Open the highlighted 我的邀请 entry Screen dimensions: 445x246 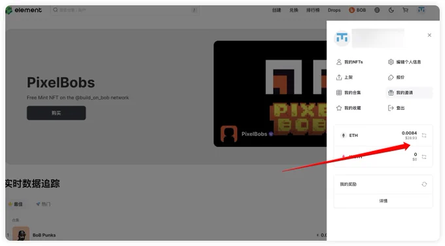pyautogui.click(x=409, y=92)
